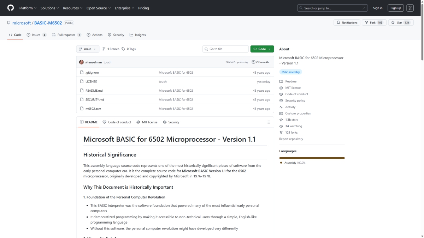Click the GitHub logo icon
This screenshot has height=238, width=424.
coord(11,8)
